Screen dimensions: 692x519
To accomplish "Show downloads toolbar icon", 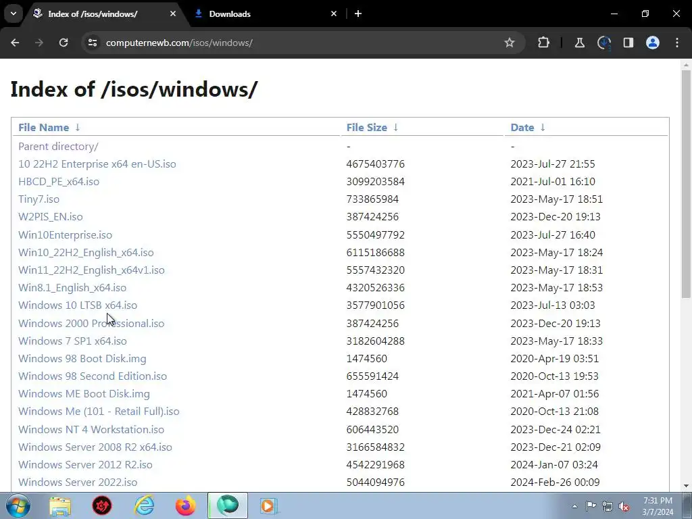I will (x=603, y=43).
